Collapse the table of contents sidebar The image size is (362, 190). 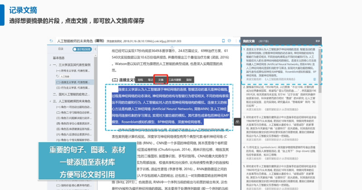pyautogui.click(x=94, y=49)
